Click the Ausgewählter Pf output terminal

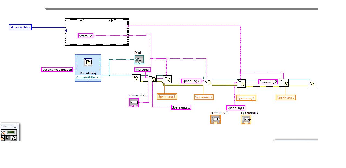(x=88, y=77)
